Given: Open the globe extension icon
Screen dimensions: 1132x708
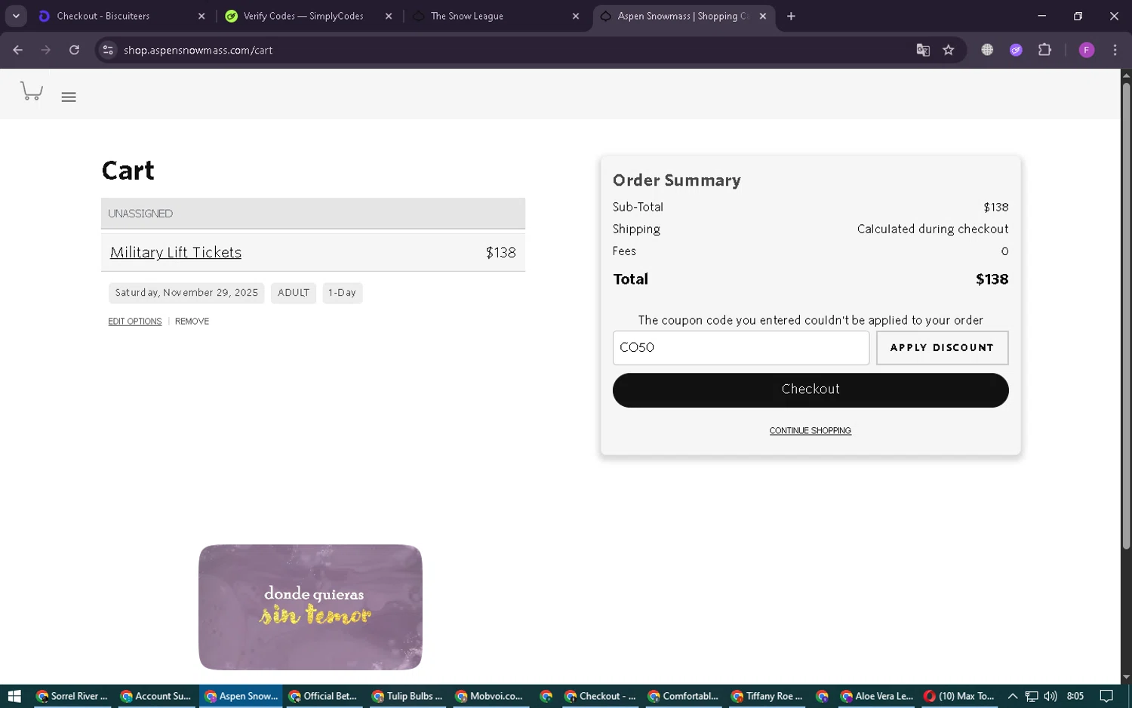Looking at the screenshot, I should click(x=987, y=50).
